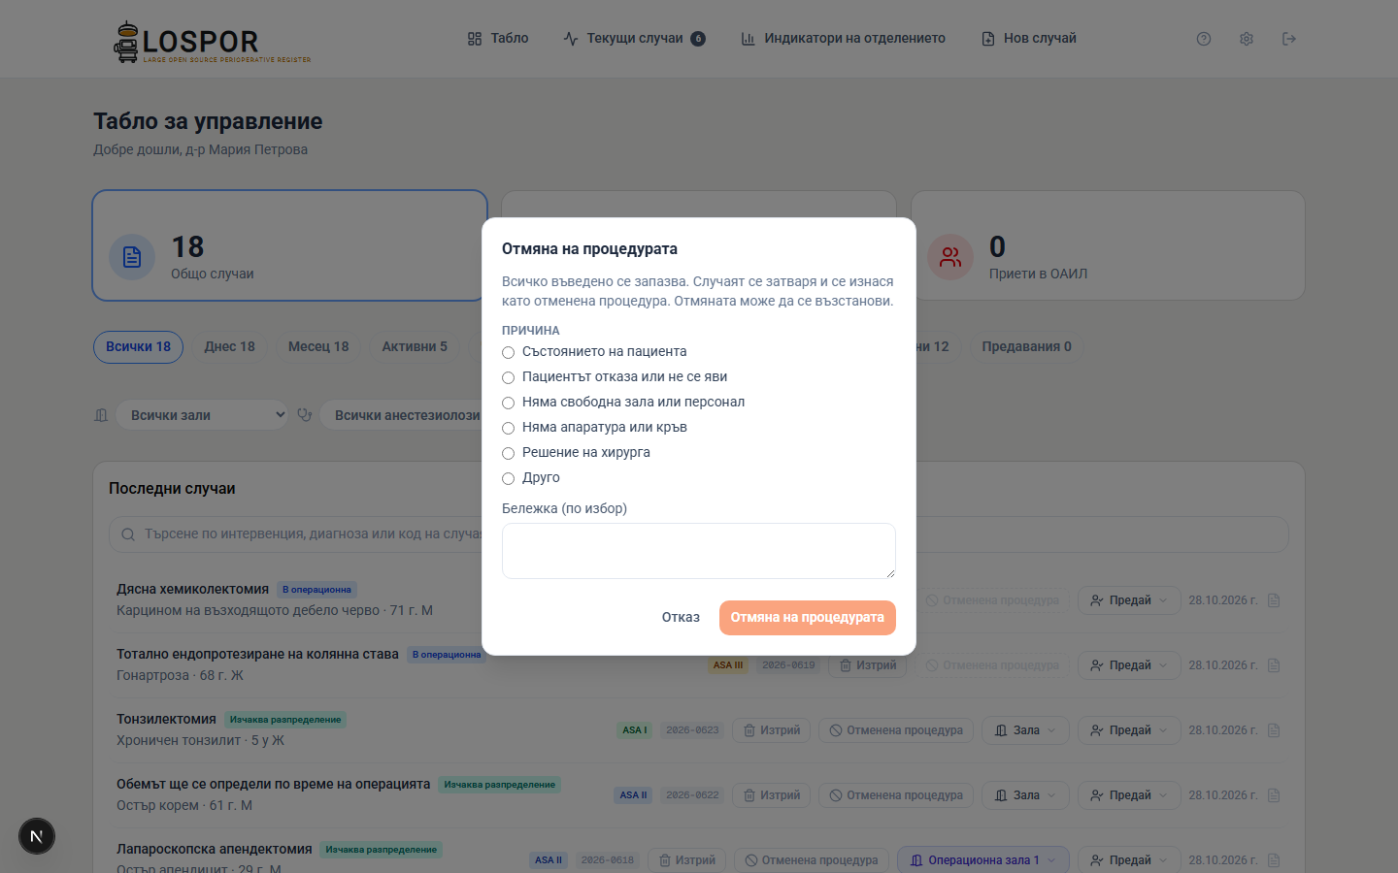Click the Приети в ОАИЛ people icon
Viewport: 1398px width, 873px height.
950,257
